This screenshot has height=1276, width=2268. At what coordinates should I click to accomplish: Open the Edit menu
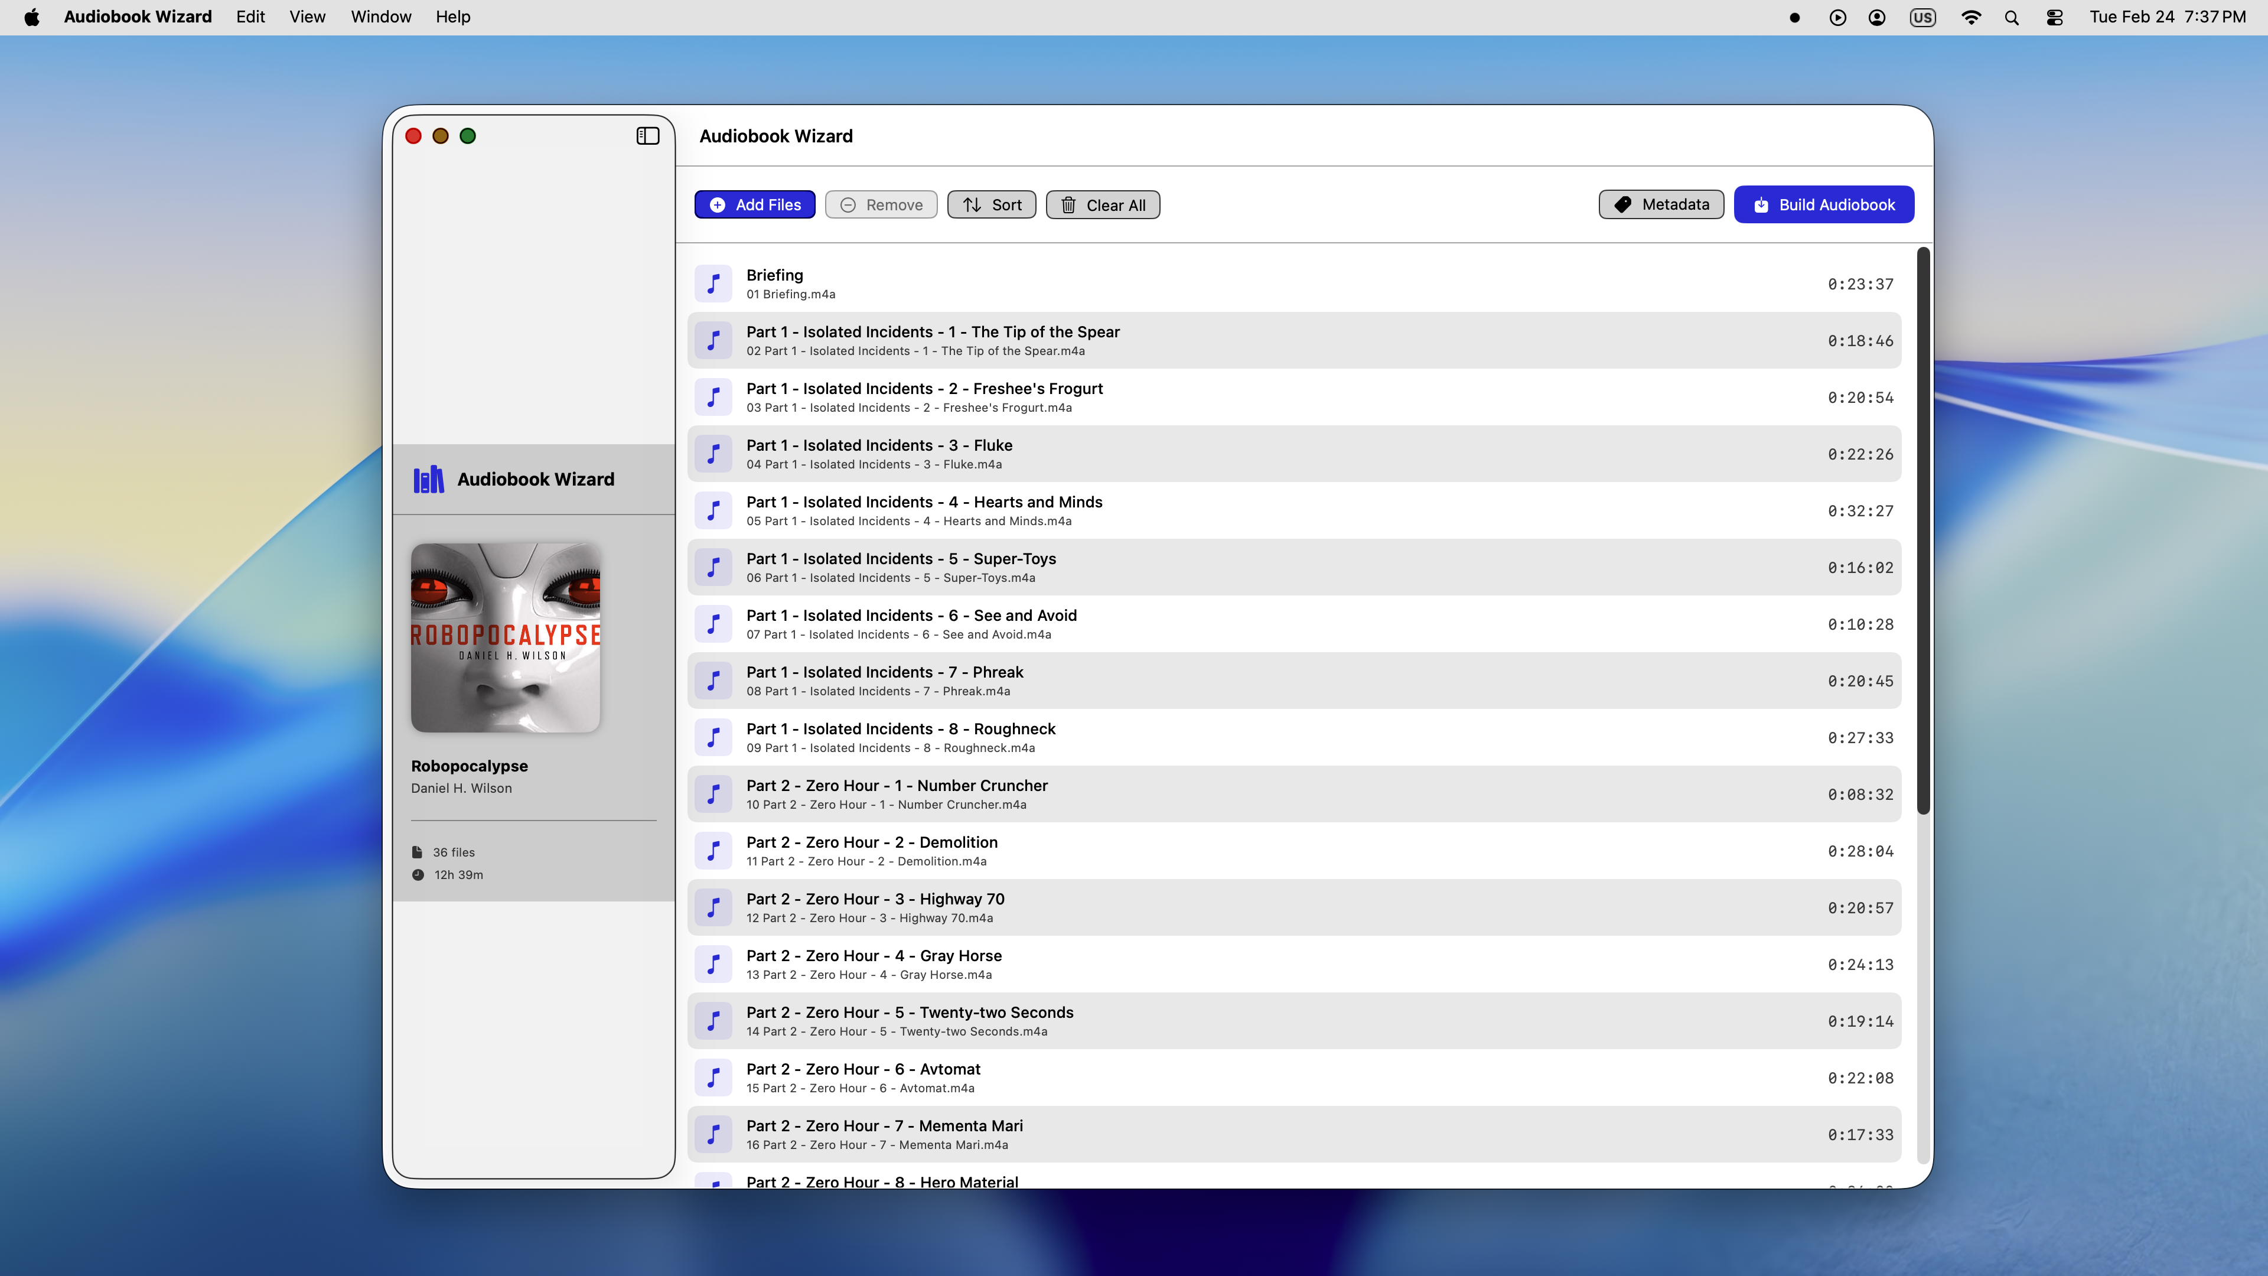(250, 17)
